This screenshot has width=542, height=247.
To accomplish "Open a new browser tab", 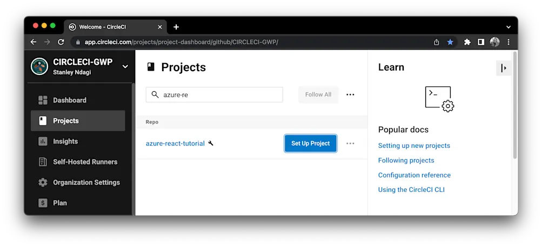I will point(176,27).
